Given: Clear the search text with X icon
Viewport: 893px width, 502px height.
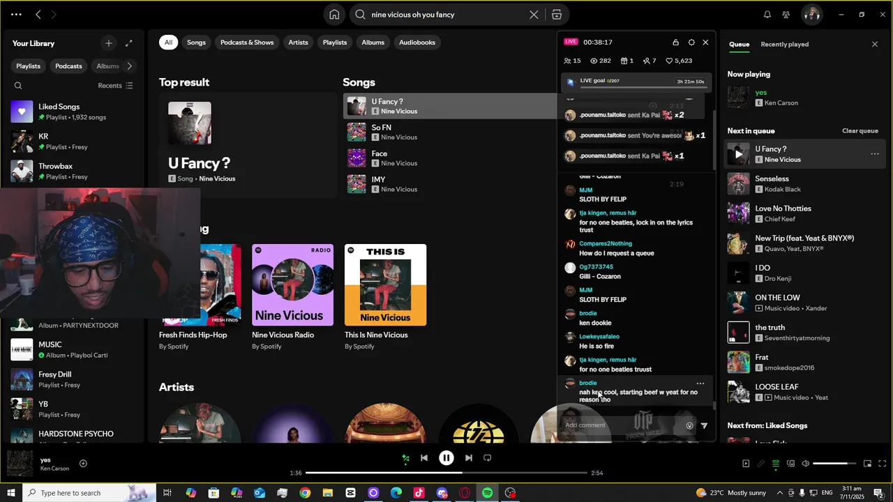Looking at the screenshot, I should 534,15.
